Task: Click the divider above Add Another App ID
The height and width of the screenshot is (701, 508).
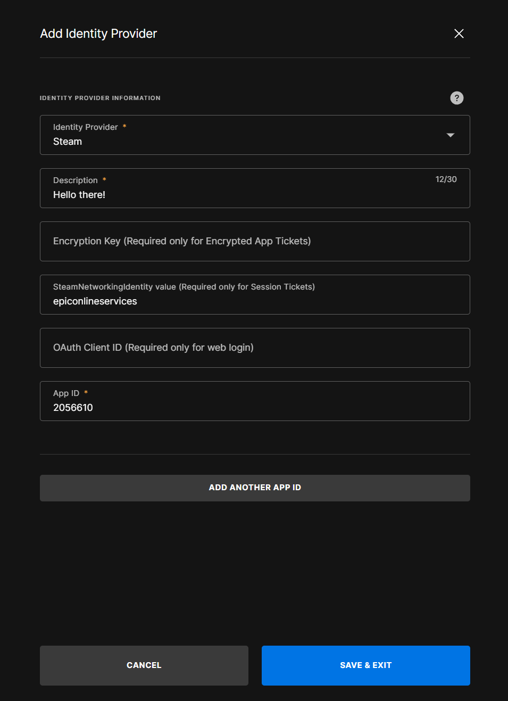Action: [x=255, y=454]
